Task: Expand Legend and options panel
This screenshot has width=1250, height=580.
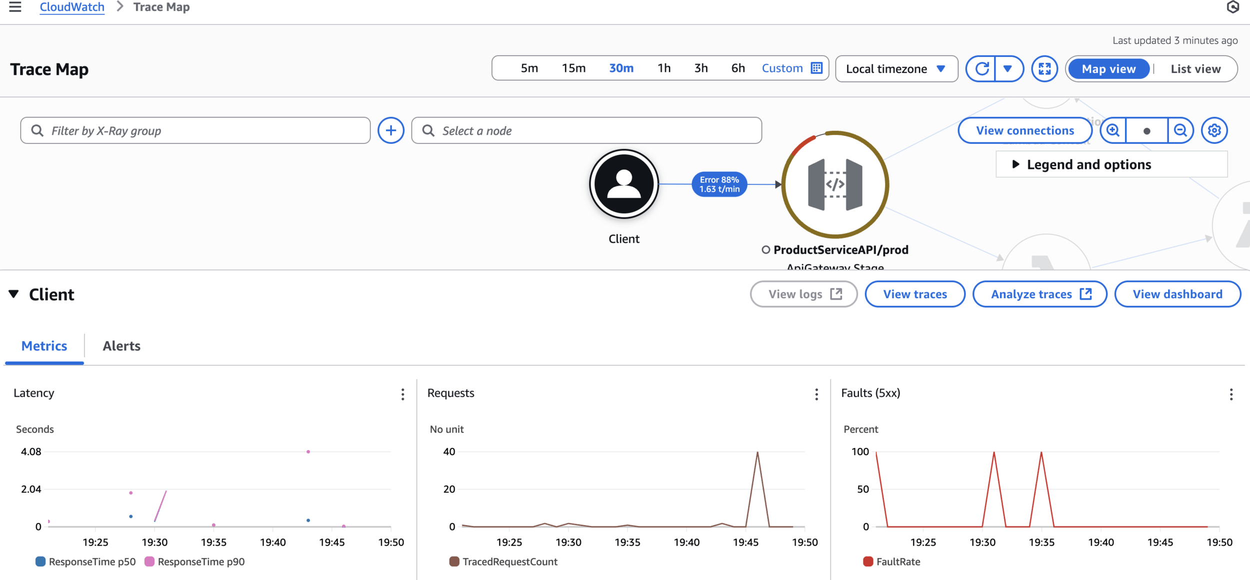Action: coord(1088,164)
